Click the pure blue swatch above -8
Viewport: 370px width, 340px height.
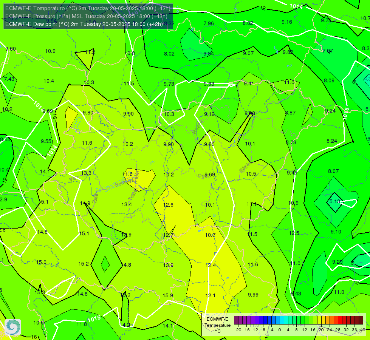pos(265,320)
